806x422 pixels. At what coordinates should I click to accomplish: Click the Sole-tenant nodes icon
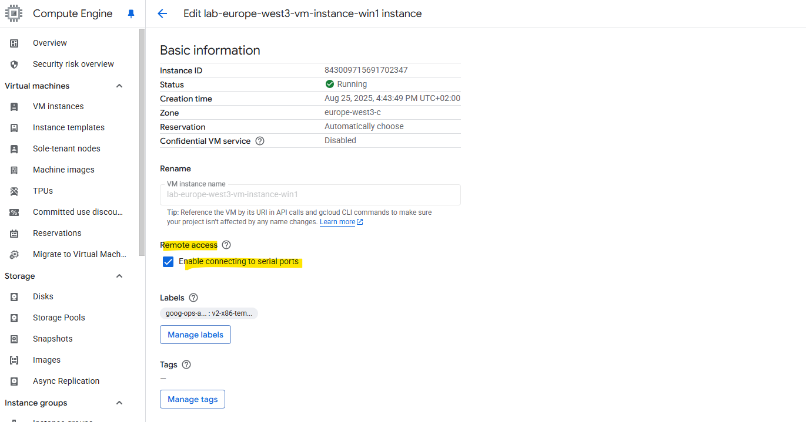click(x=14, y=148)
